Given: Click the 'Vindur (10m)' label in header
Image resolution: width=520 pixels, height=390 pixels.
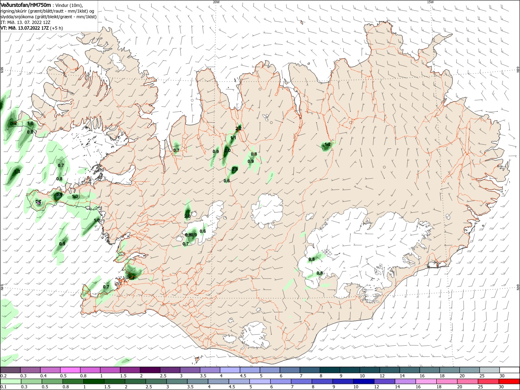Looking at the screenshot, I should coord(69,5).
